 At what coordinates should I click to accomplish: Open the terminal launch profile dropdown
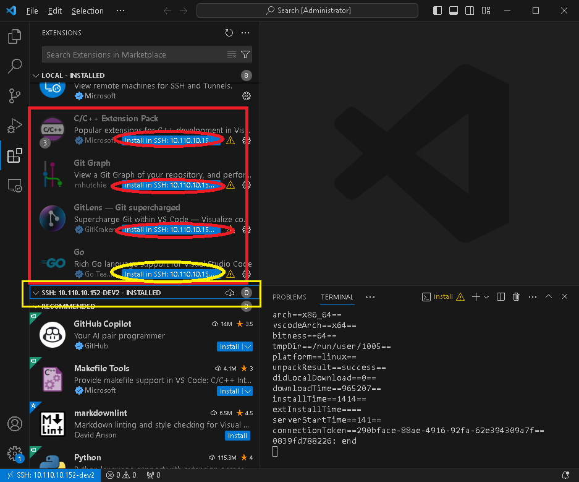pos(485,296)
